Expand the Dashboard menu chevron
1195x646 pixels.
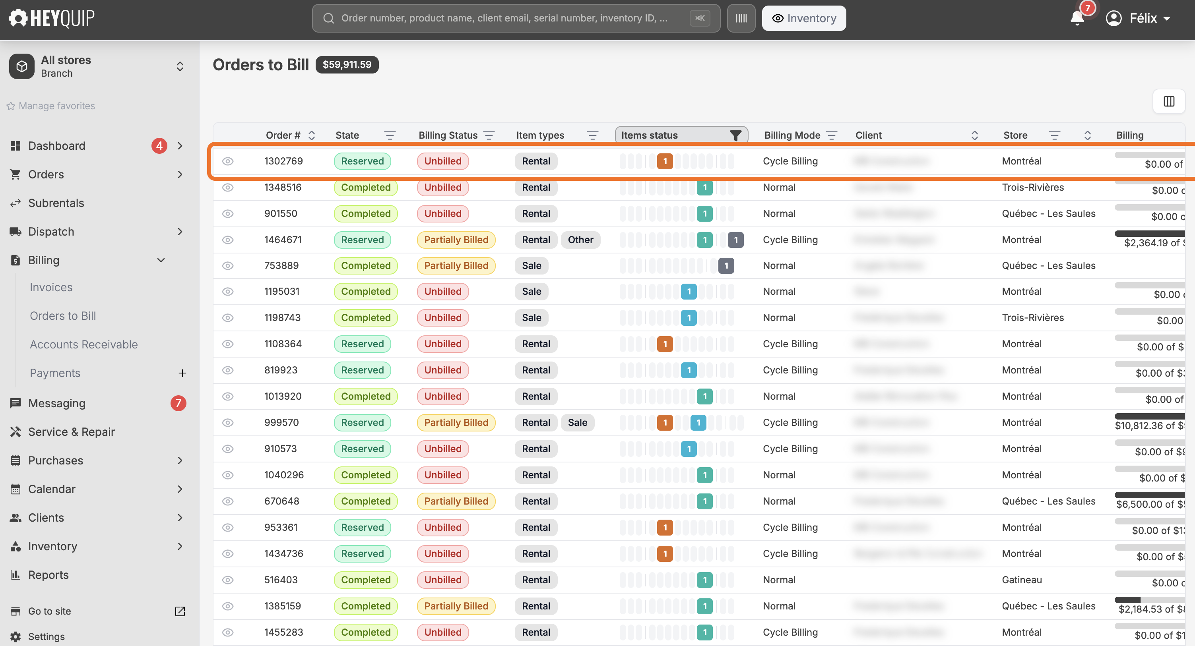pos(180,146)
